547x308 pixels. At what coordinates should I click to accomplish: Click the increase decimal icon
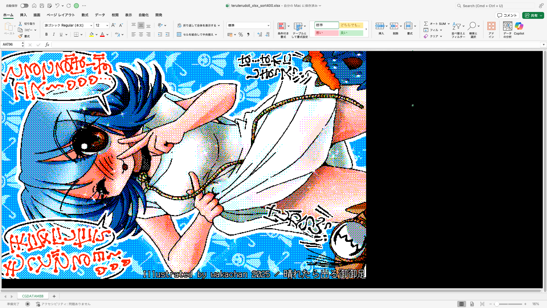point(260,35)
